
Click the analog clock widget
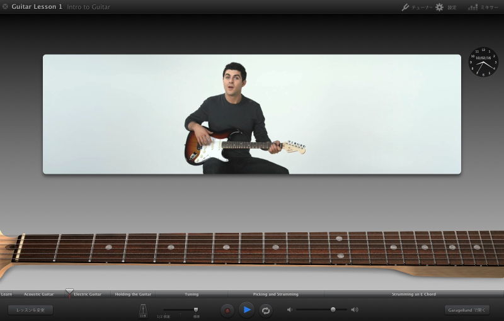483,62
